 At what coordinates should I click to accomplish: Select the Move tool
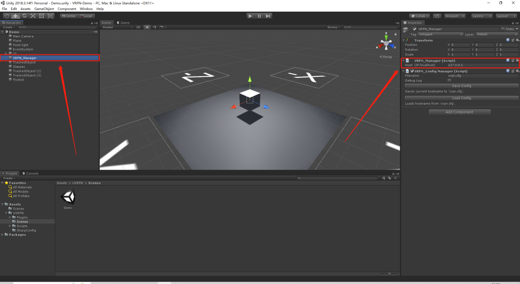(x=15, y=16)
